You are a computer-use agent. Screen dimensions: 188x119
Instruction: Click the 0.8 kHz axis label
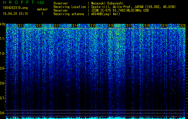(x=2, y=83)
